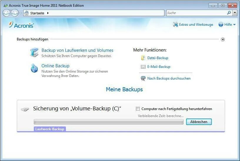Minimize the Acronis window
The height and width of the screenshot is (161, 240).
coord(213,6)
